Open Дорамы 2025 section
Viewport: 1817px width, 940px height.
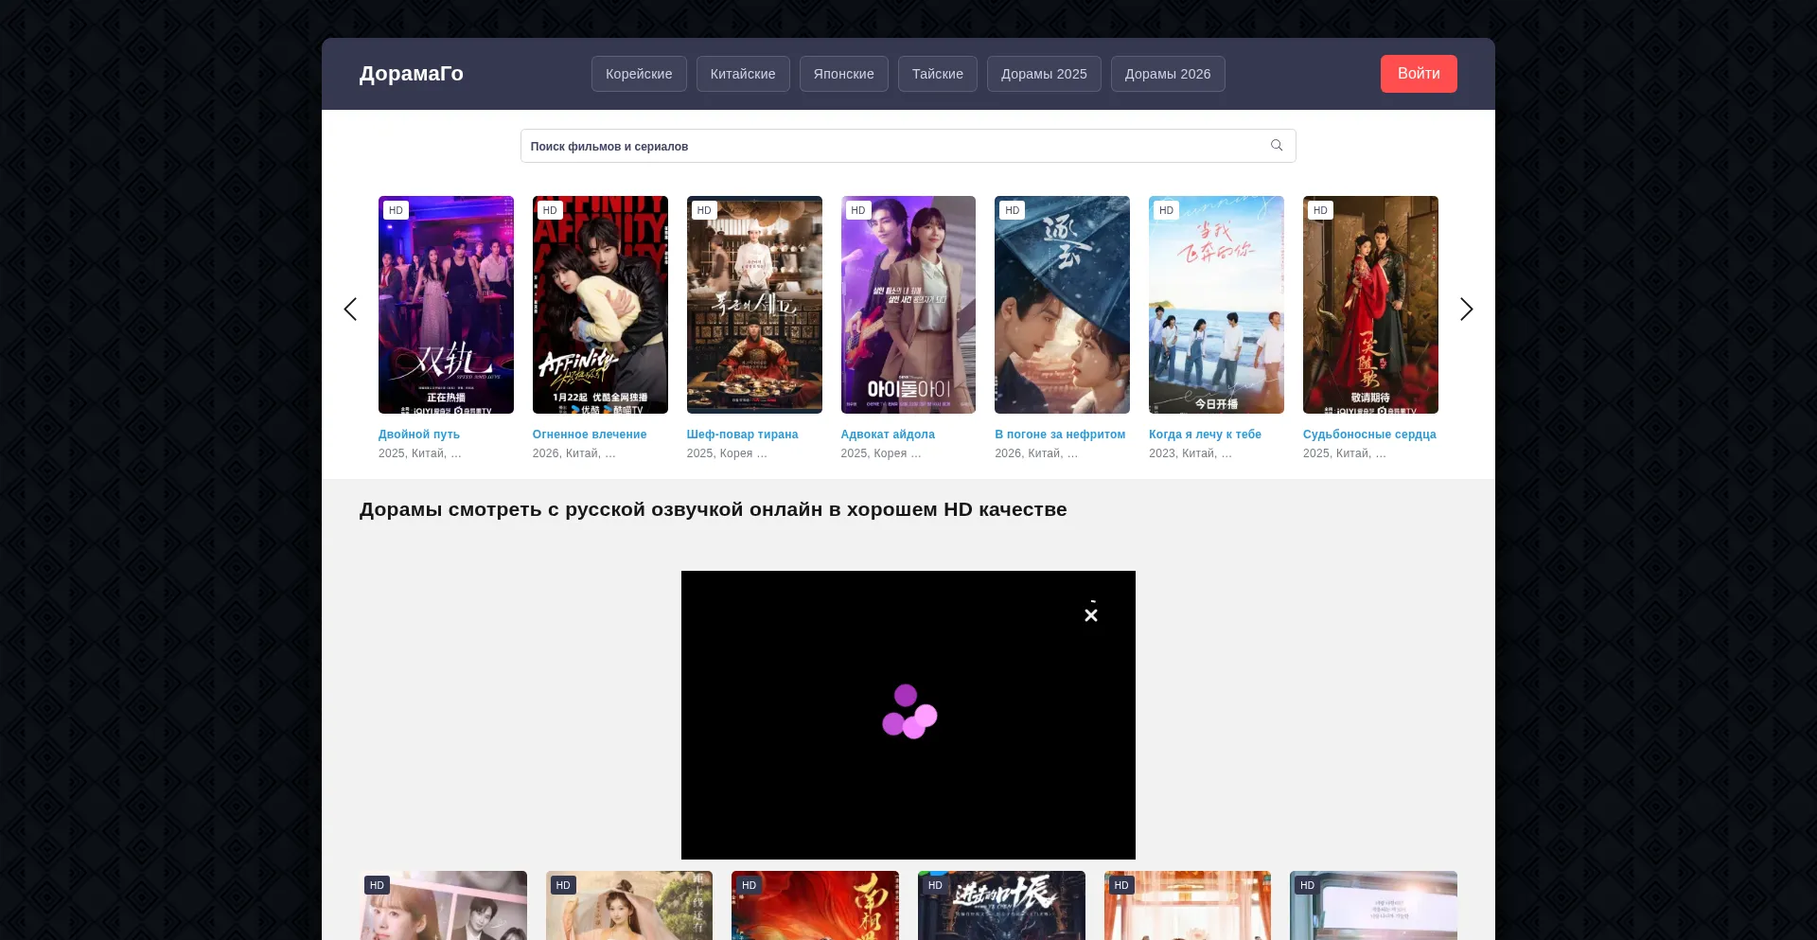1044,74
